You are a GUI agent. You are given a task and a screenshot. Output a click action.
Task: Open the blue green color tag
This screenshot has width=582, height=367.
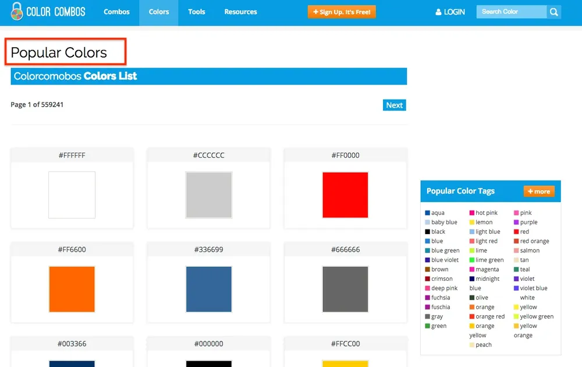pos(445,250)
